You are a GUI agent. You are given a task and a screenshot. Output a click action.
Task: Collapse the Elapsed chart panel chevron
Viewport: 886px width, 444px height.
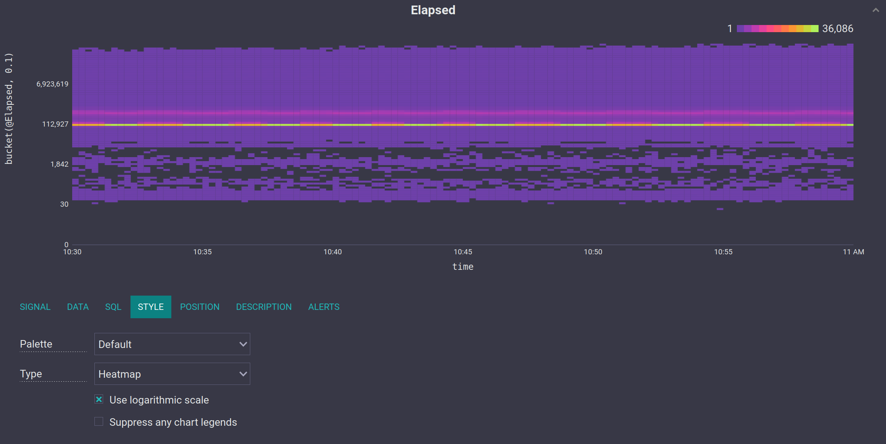[x=875, y=10]
